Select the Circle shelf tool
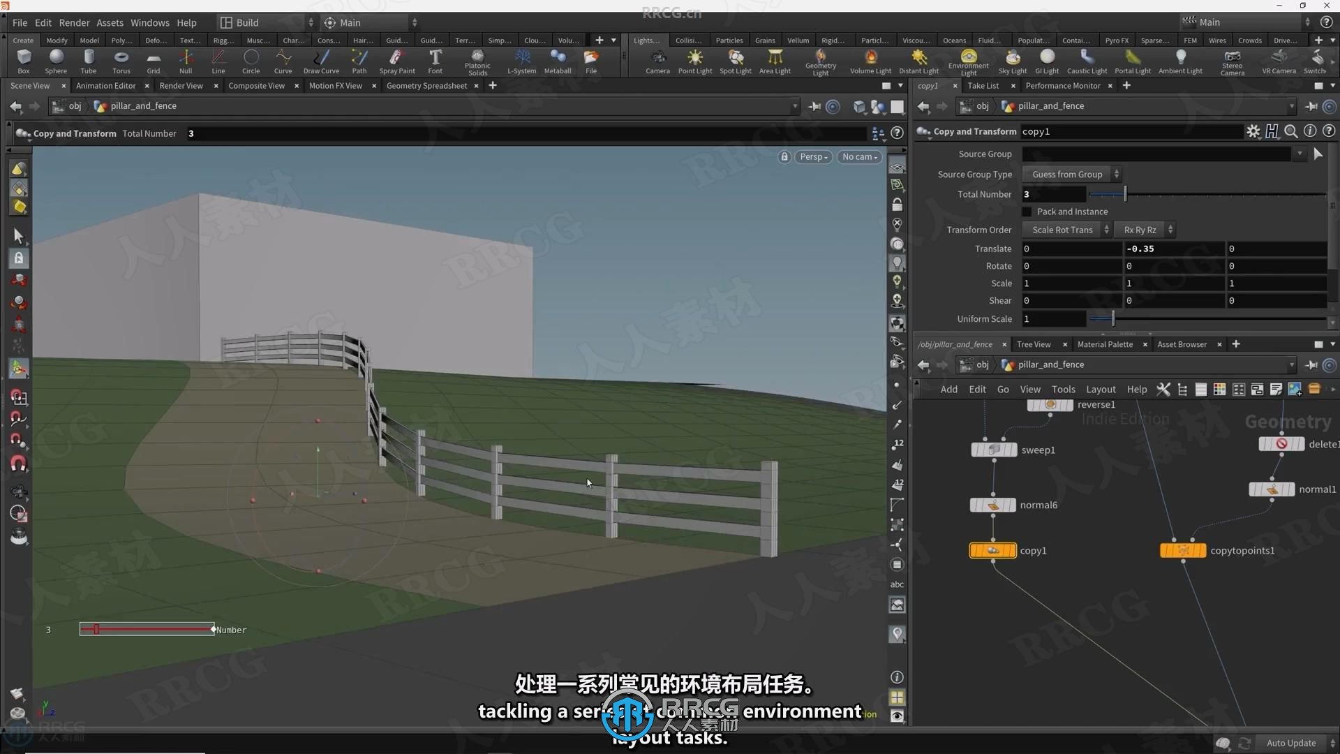This screenshot has height=754, width=1340. (251, 61)
